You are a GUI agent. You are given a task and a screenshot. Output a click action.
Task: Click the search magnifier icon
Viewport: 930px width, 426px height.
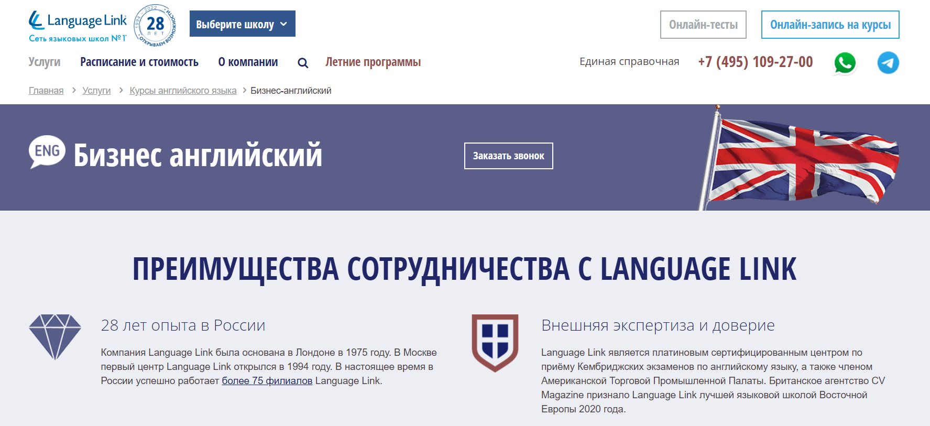coord(303,63)
